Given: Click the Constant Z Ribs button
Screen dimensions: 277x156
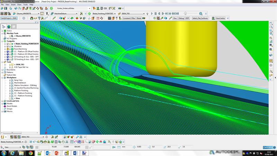Looking at the screenshot, I should [129, 18].
